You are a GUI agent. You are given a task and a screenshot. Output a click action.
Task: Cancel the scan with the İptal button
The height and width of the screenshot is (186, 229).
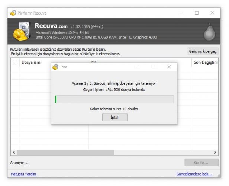[115, 117]
